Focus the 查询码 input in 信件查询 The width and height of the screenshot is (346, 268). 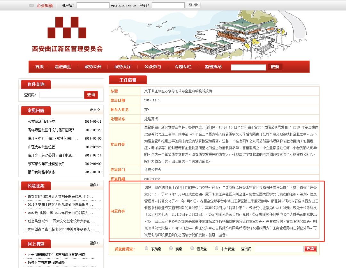[x=61, y=95]
